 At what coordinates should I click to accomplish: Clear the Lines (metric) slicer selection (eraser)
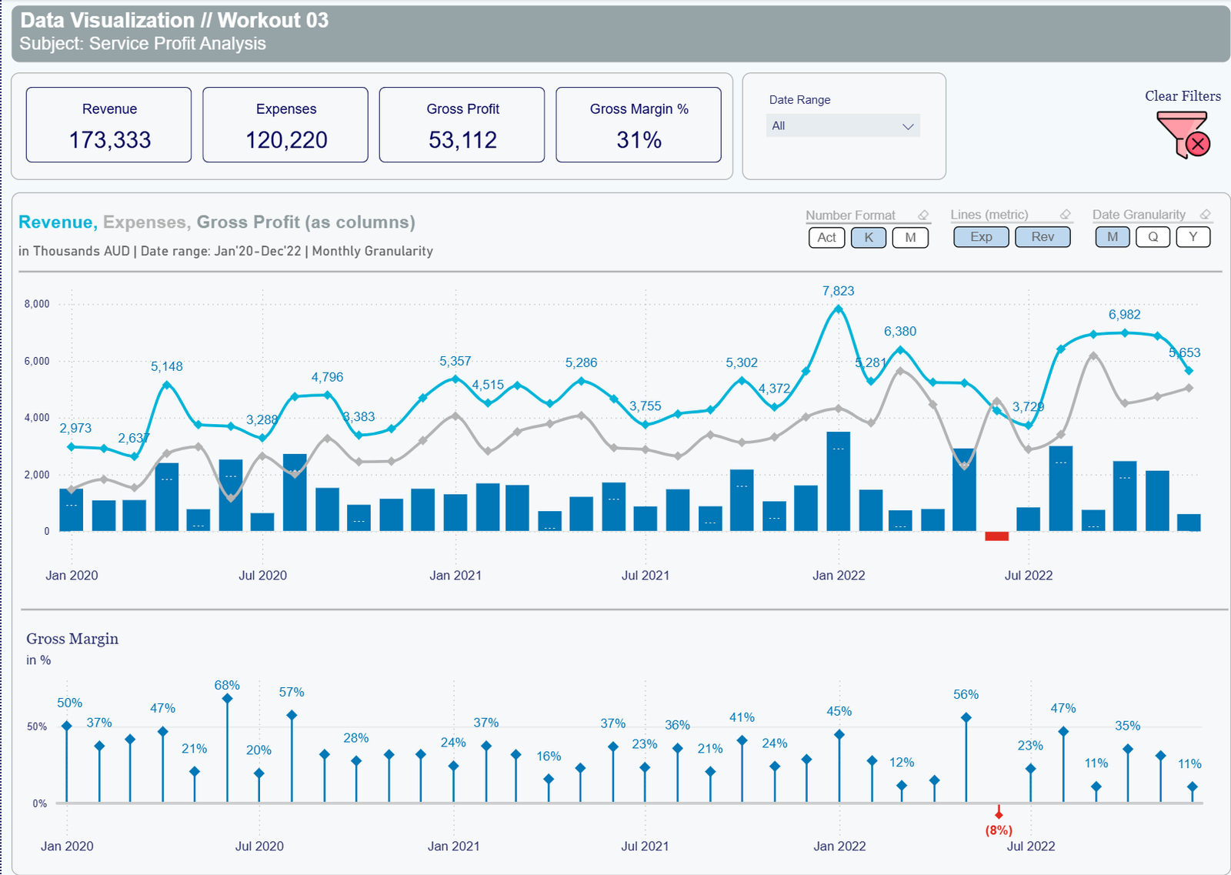(x=1065, y=215)
